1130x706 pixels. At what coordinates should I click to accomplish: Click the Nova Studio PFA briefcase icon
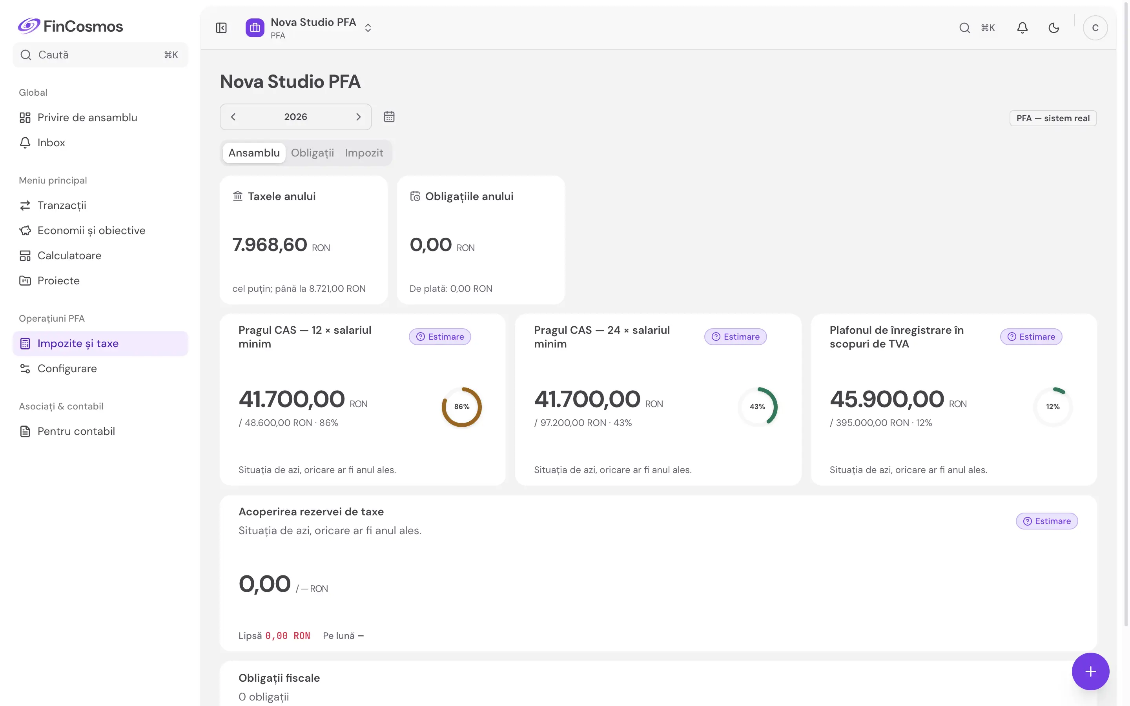pos(255,28)
